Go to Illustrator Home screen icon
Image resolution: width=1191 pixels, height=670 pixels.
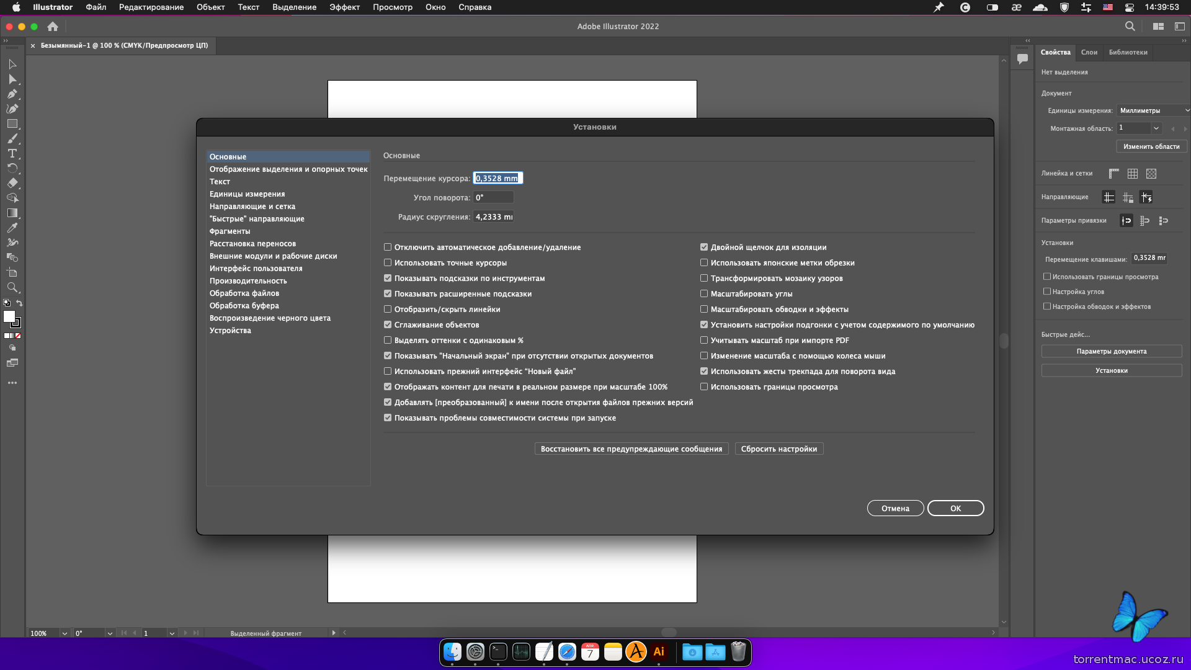(53, 27)
